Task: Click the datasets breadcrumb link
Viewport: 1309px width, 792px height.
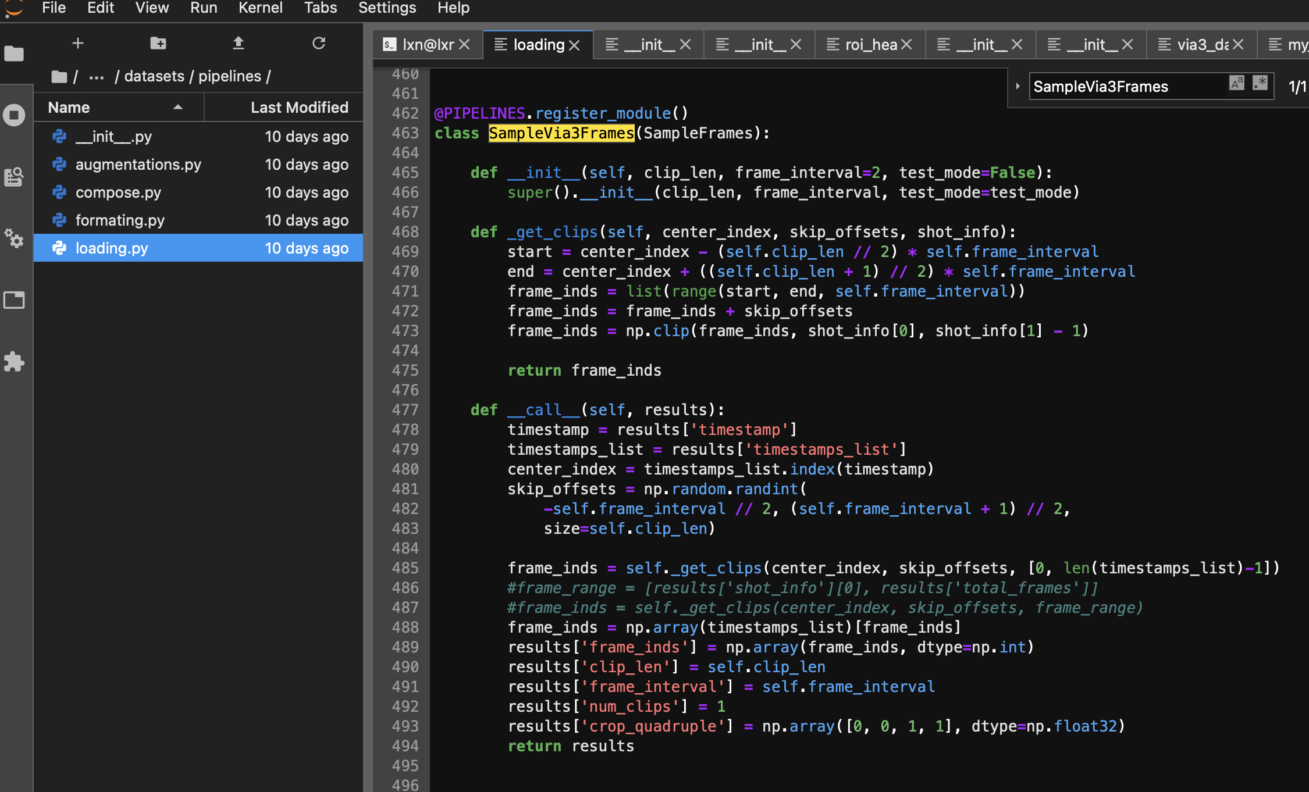Action: coord(154,76)
